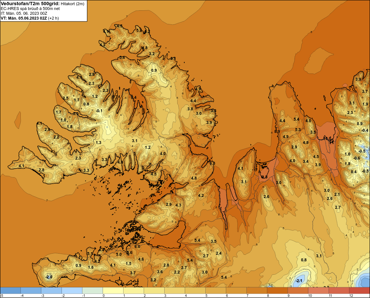Viewport: 370px width, 298px height.
Task: Click the temperature value '2.5'
Action: pos(65,98)
